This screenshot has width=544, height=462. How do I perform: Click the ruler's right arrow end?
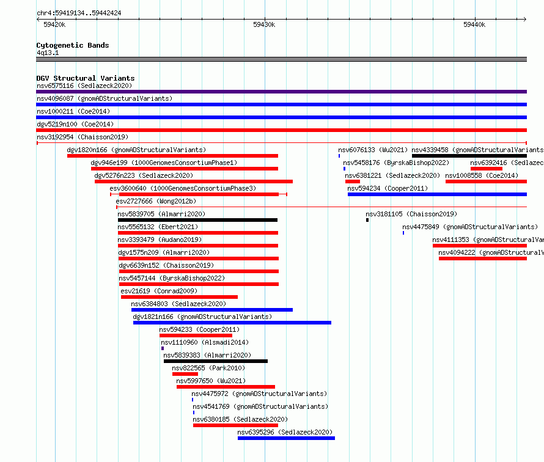pyautogui.click(x=524, y=19)
